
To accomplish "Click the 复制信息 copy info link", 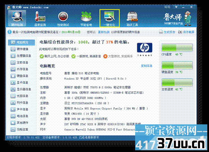I will click(x=147, y=66).
